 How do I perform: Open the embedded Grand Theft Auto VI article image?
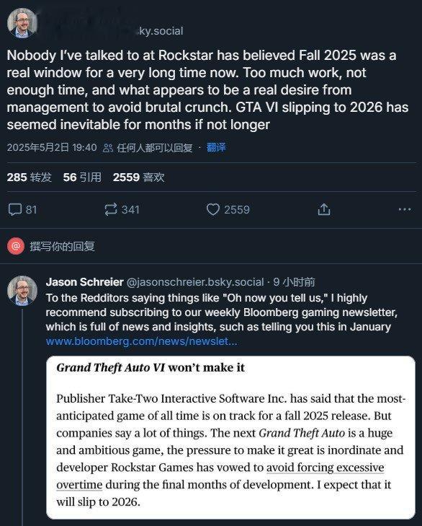230,437
